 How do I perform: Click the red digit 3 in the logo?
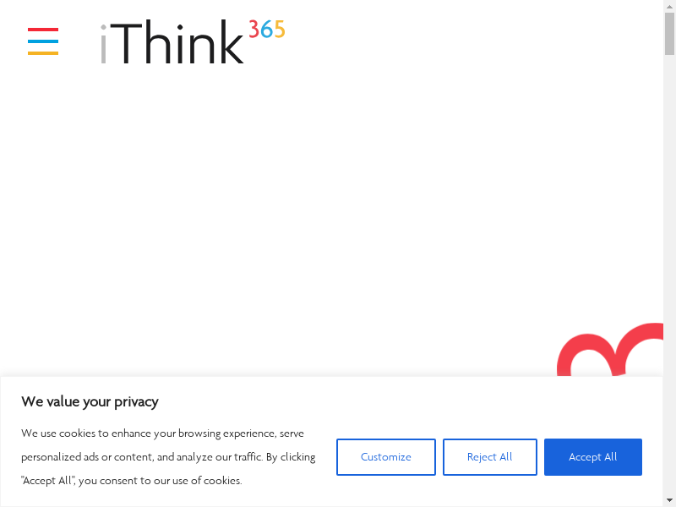(x=253, y=30)
